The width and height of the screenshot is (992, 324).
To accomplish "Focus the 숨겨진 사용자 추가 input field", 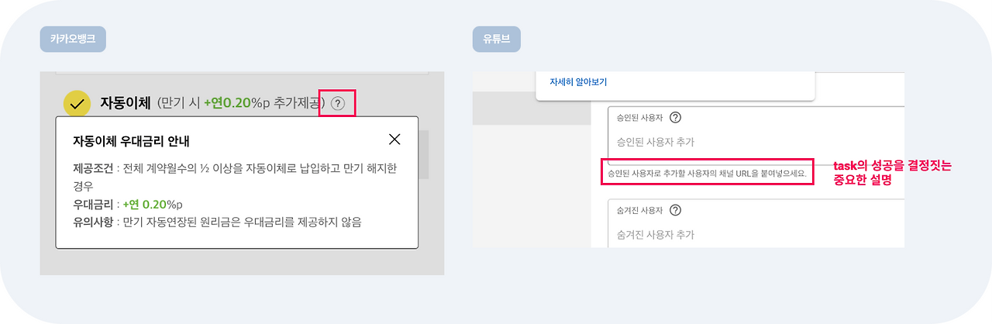I will (756, 234).
